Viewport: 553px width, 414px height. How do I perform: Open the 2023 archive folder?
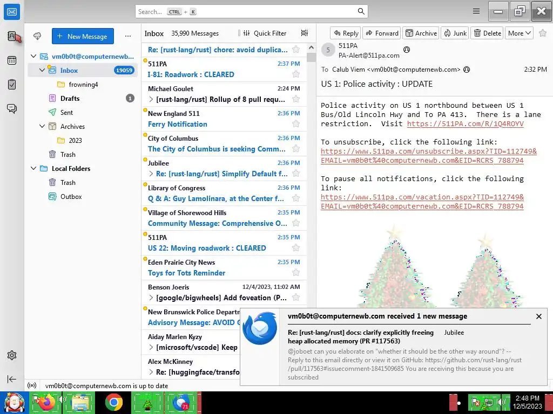(83, 141)
